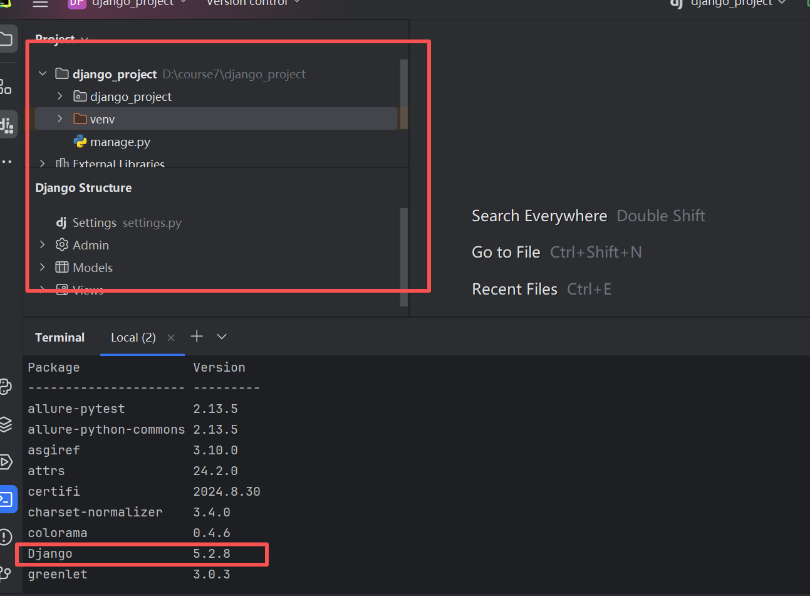Click charset-normalizer in terminal output
Screen dimensions: 810x596
95,512
